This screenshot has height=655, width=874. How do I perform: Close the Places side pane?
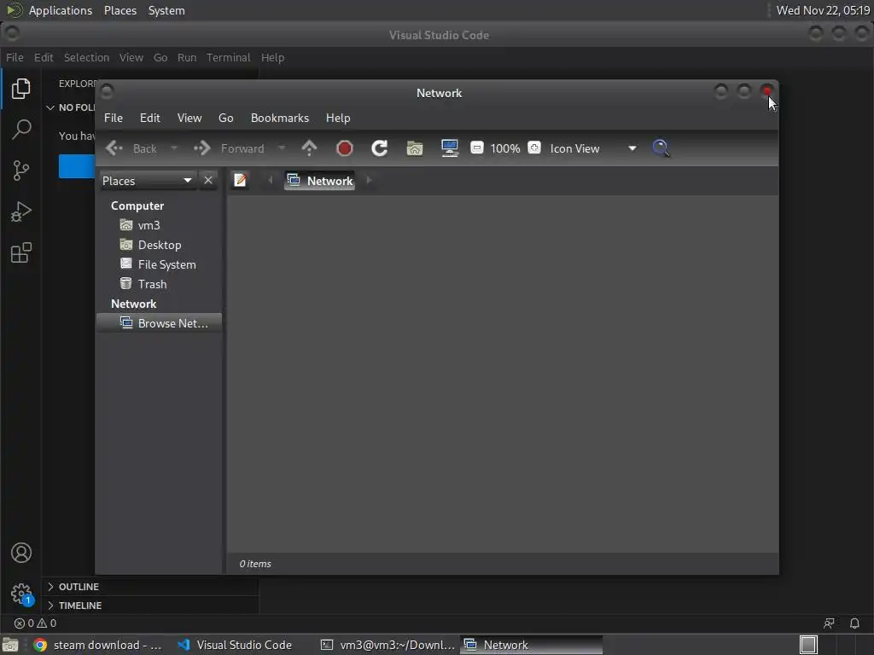[208, 181]
